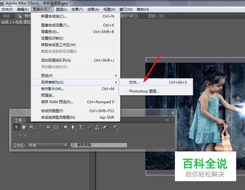
Task: Select 文件... in the submenu
Action: point(156,82)
